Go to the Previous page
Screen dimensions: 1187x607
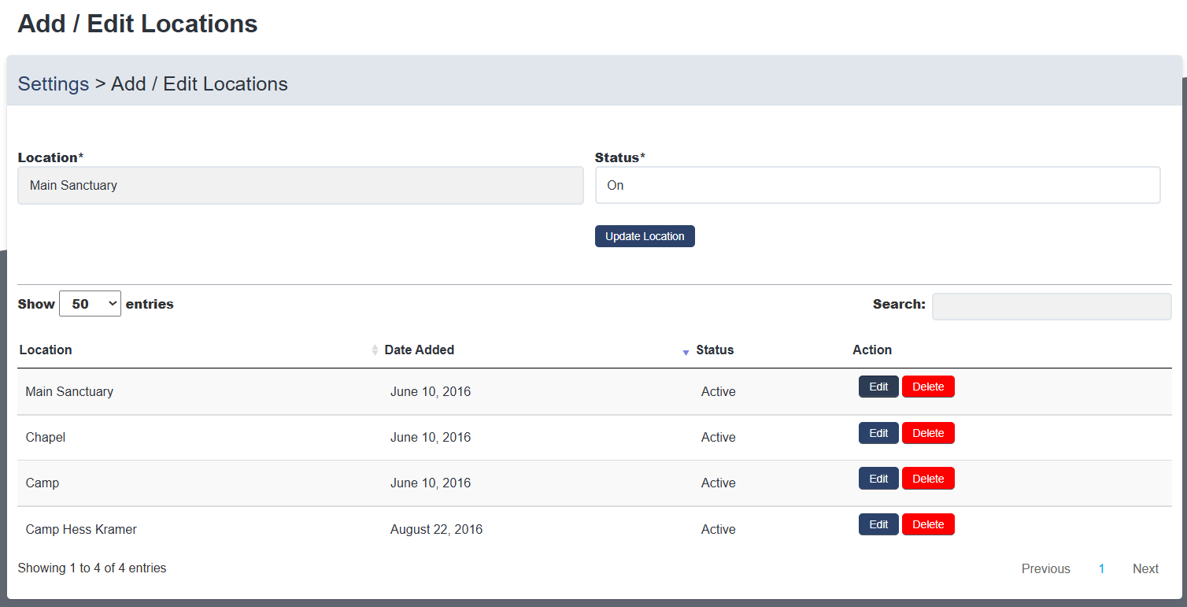pos(1045,568)
